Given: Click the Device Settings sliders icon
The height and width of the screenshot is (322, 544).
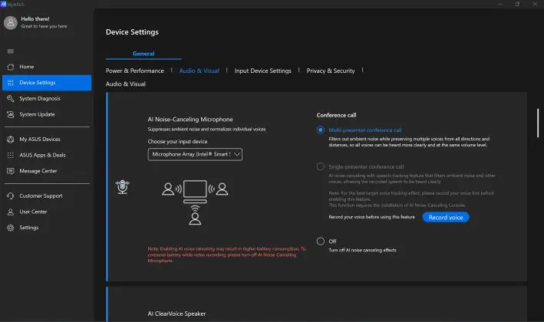Looking at the screenshot, I should [11, 83].
